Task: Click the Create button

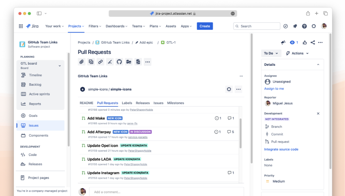Action: click(x=205, y=26)
